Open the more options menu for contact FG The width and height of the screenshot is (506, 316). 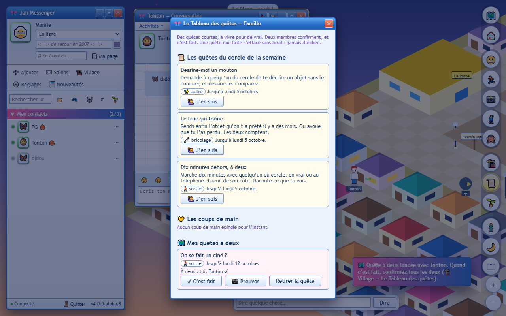(x=116, y=127)
